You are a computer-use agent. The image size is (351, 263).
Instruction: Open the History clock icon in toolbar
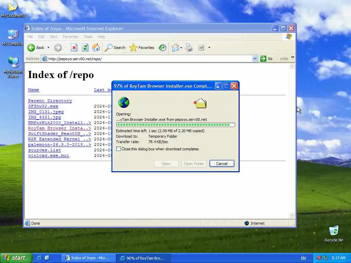(162, 48)
